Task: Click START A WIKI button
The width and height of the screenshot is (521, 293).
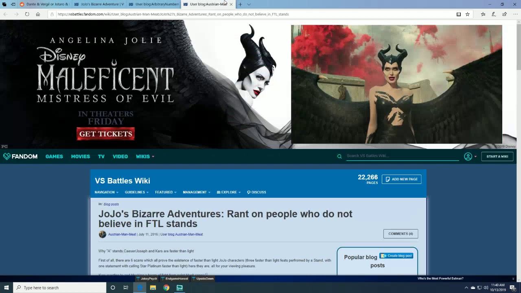Action: tap(497, 156)
